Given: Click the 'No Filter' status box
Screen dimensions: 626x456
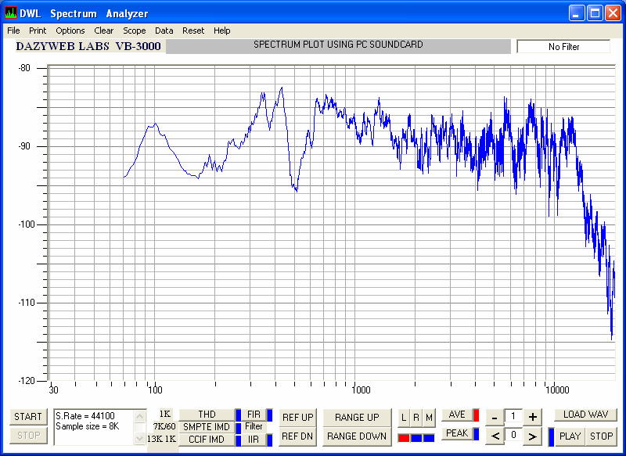Looking at the screenshot, I should pos(563,47).
